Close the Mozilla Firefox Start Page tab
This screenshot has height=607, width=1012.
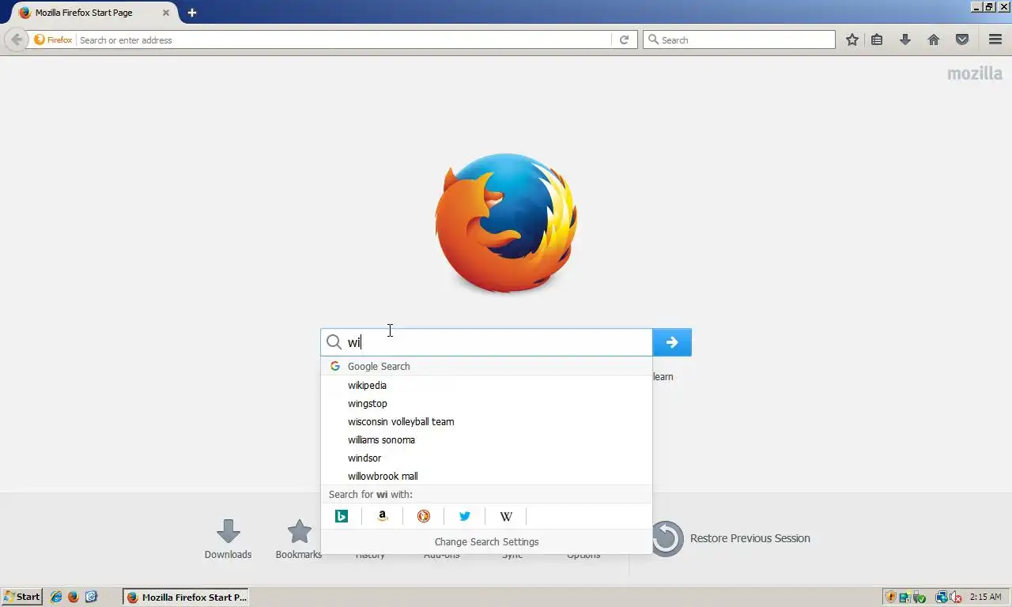coord(165,13)
